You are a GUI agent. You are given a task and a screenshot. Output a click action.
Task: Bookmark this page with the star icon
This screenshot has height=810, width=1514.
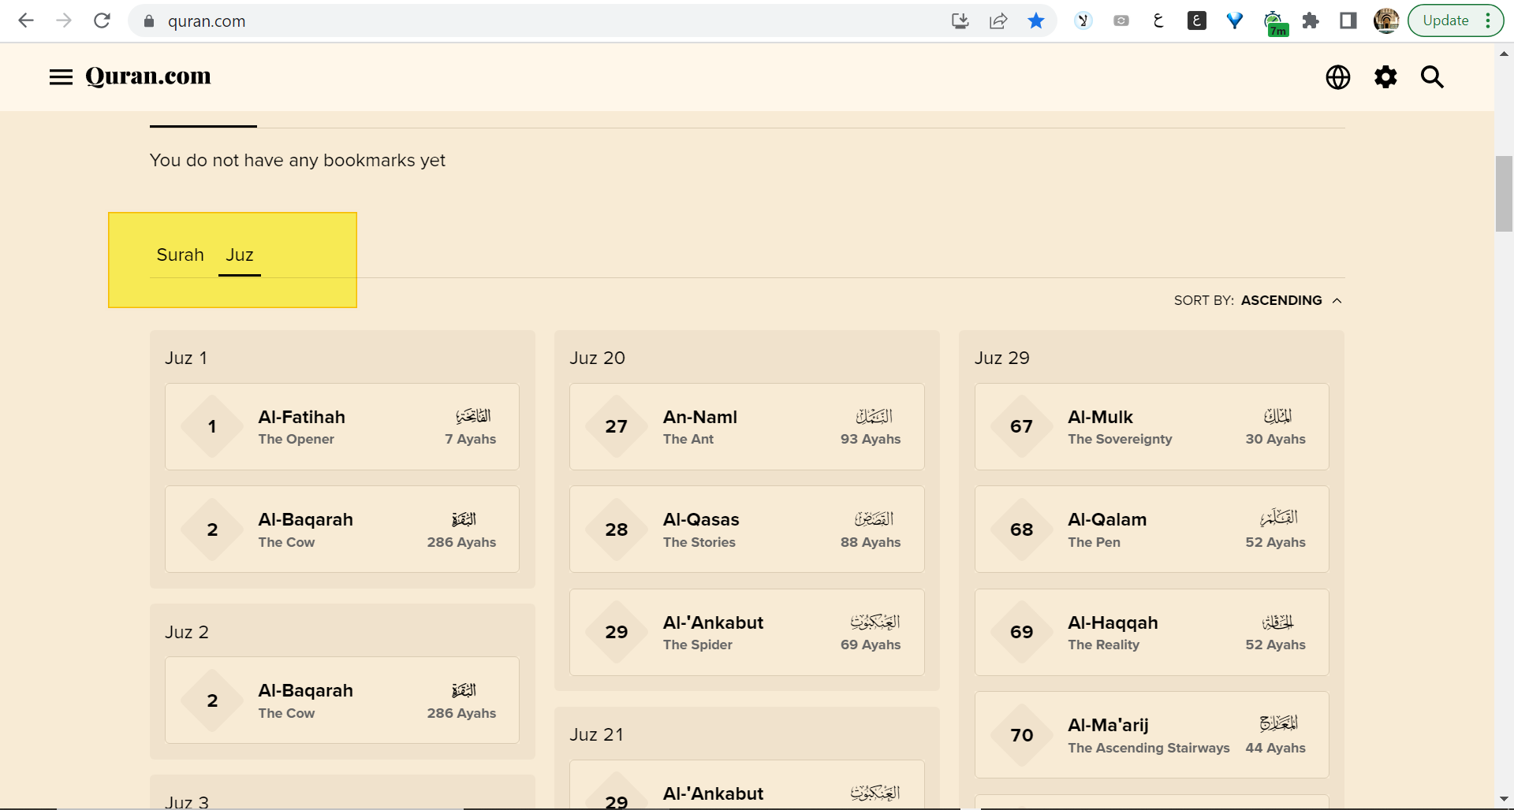[1036, 20]
